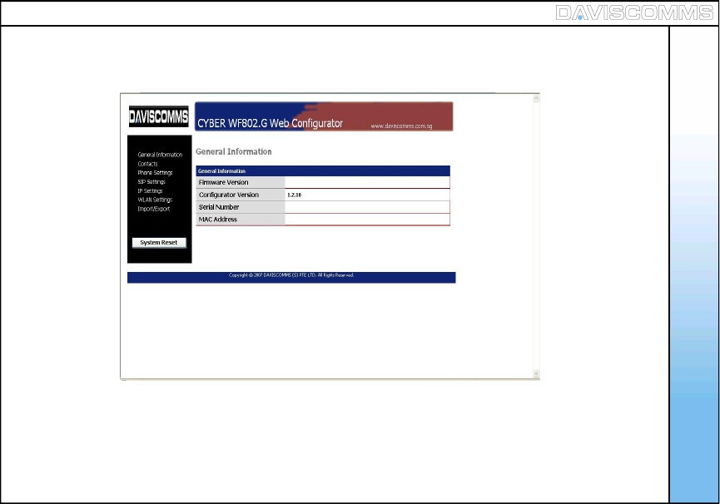Go to Phone Settings

[x=155, y=173]
